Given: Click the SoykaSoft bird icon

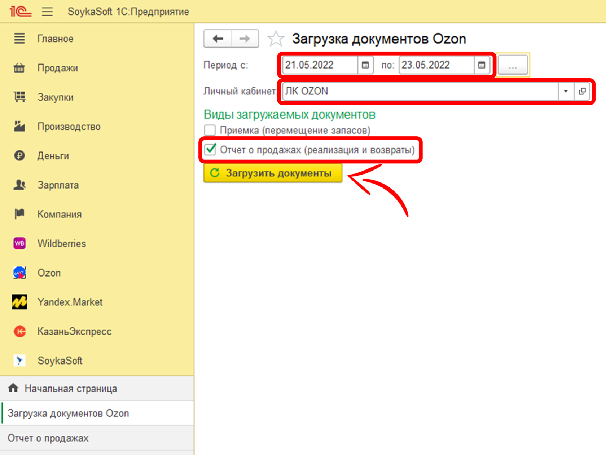Looking at the screenshot, I should (x=19, y=360).
